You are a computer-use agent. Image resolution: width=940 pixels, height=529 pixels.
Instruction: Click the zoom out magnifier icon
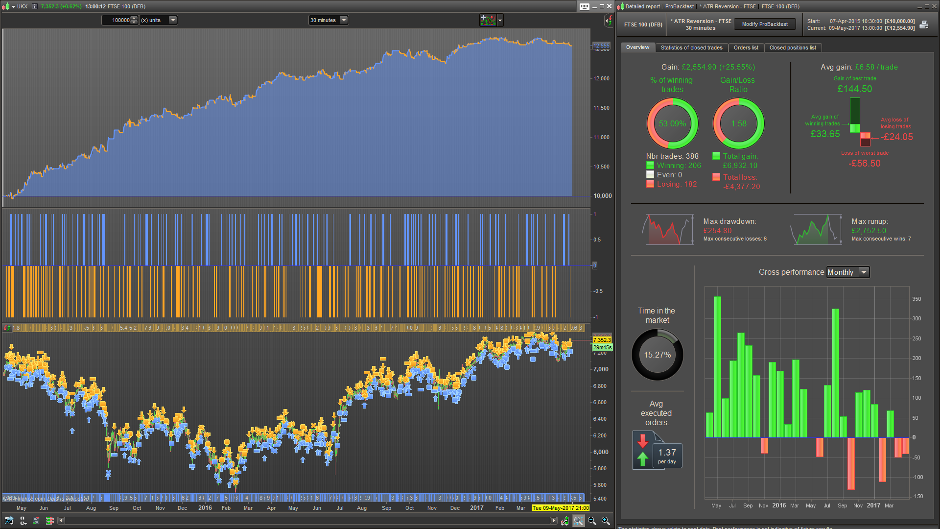(592, 521)
